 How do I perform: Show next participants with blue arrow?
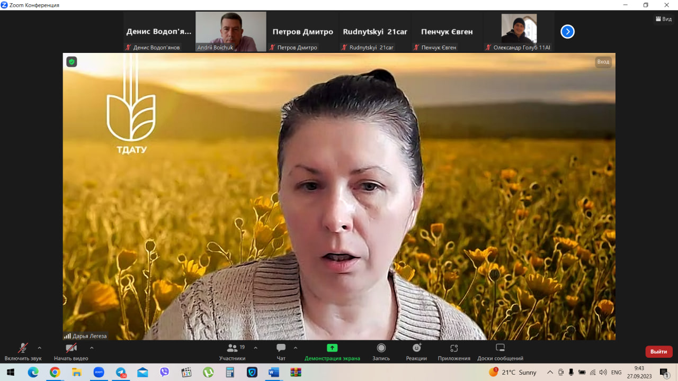coord(567,32)
